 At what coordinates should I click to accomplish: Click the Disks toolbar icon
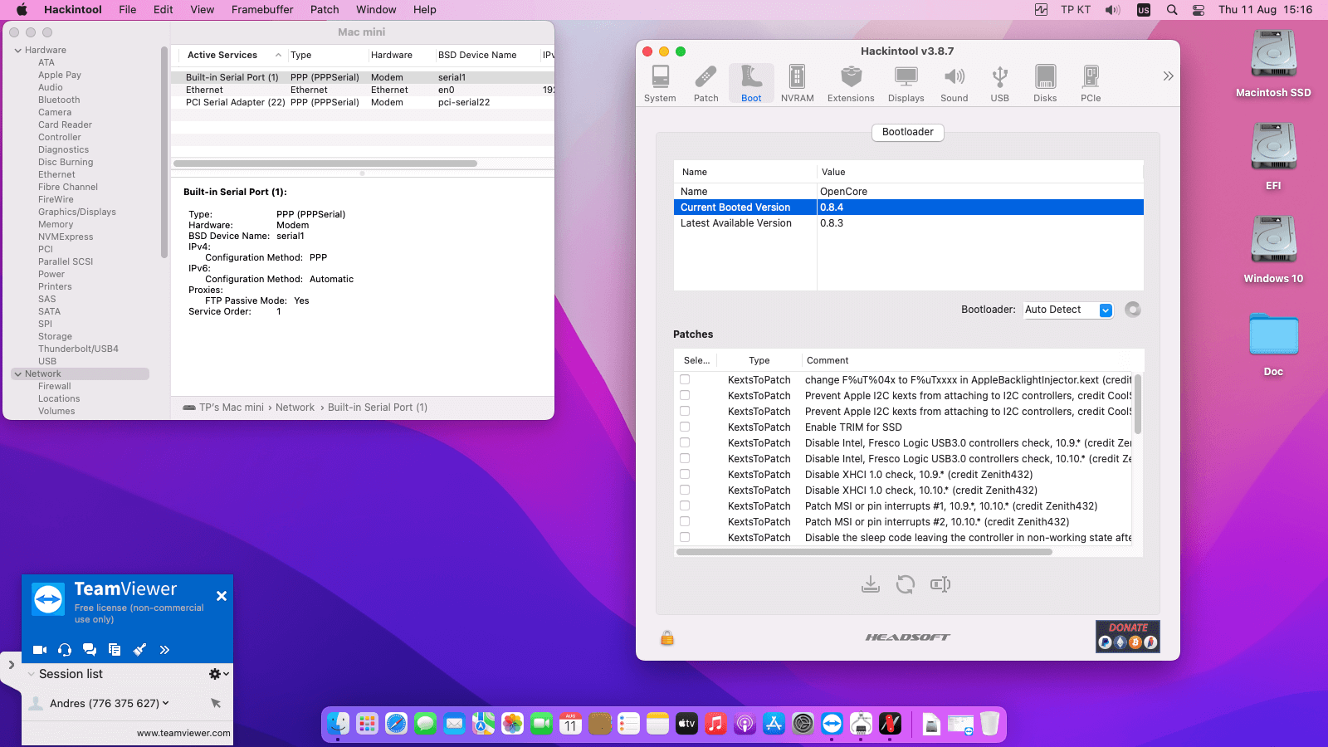pyautogui.click(x=1045, y=84)
